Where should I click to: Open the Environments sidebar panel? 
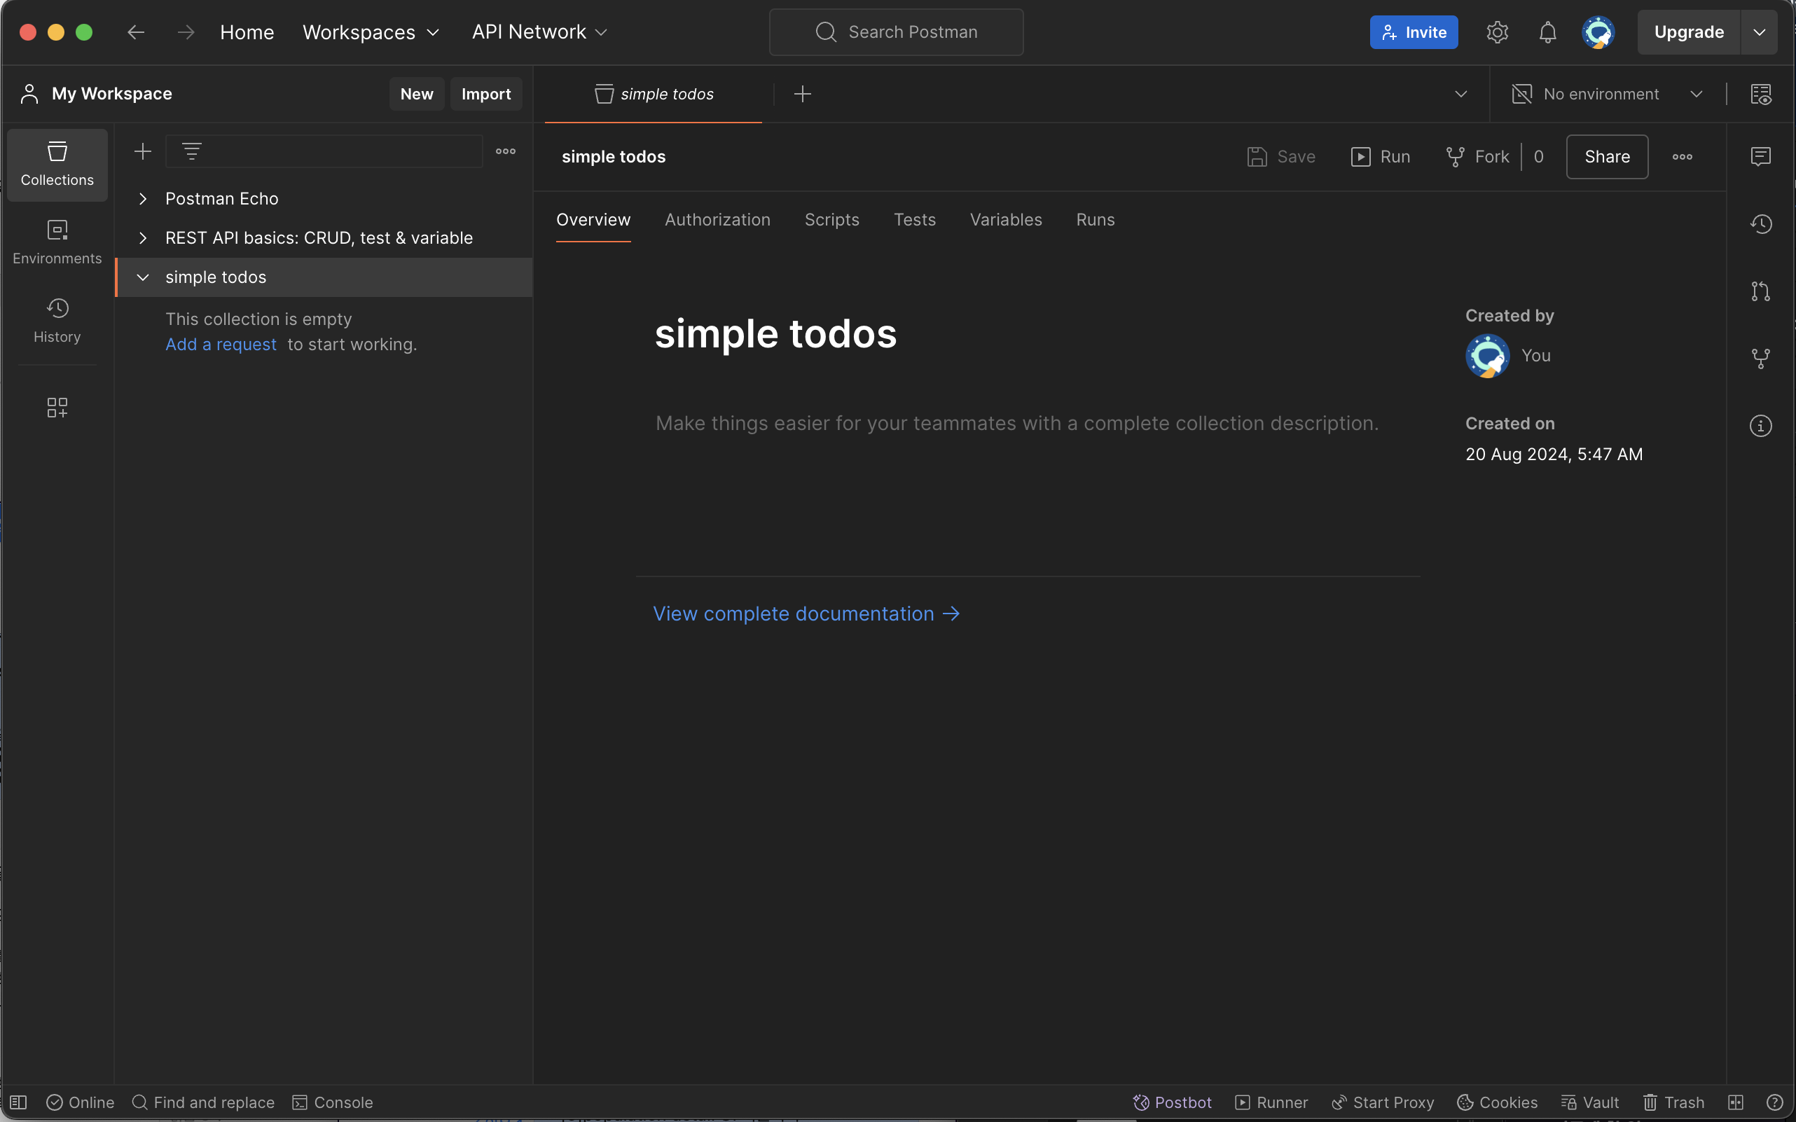pos(57,242)
